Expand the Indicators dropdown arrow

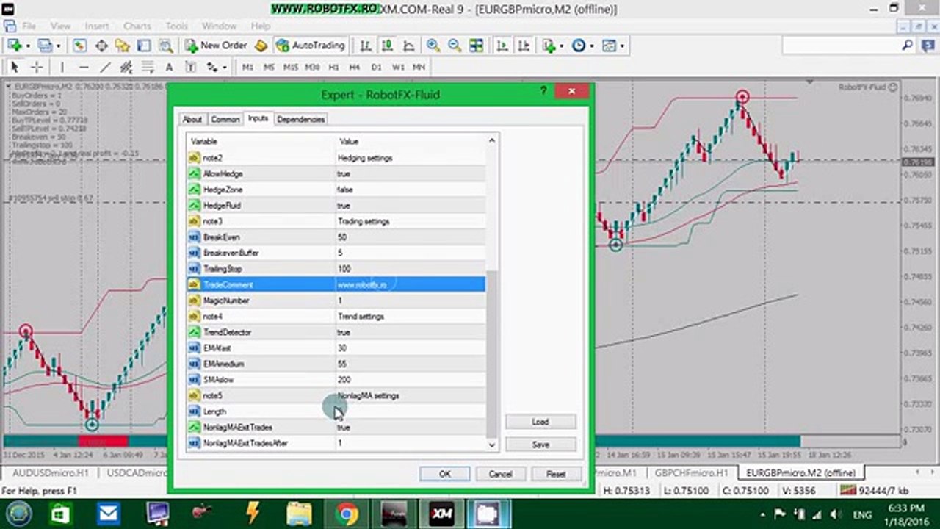[562, 46]
